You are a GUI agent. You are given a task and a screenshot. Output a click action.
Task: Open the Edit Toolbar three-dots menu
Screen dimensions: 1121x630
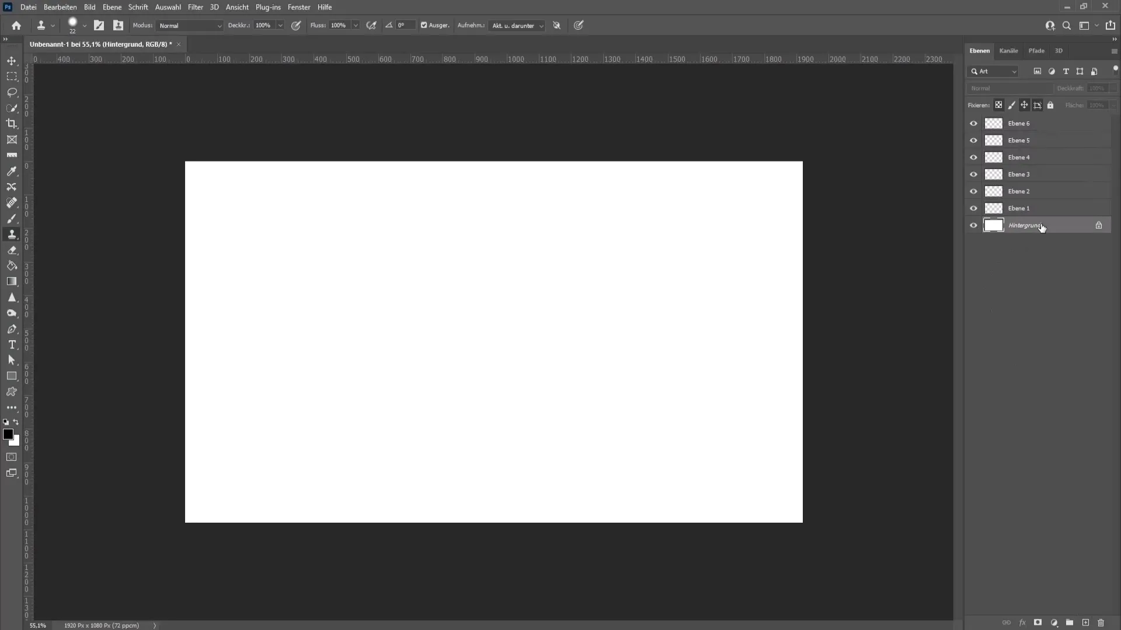pyautogui.click(x=12, y=408)
